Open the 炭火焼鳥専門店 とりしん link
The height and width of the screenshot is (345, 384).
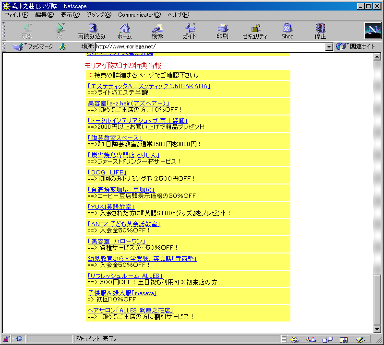coord(124,155)
